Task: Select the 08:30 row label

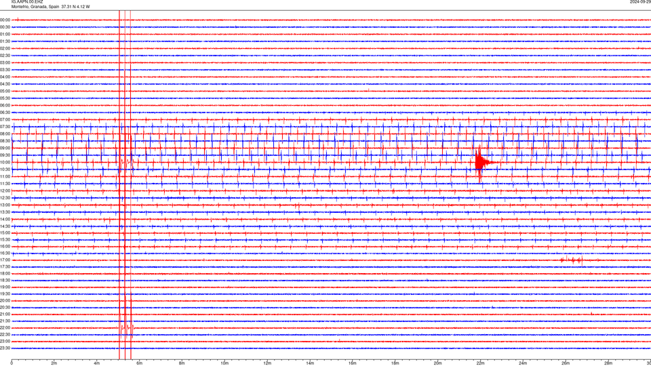Action: pos(5,141)
